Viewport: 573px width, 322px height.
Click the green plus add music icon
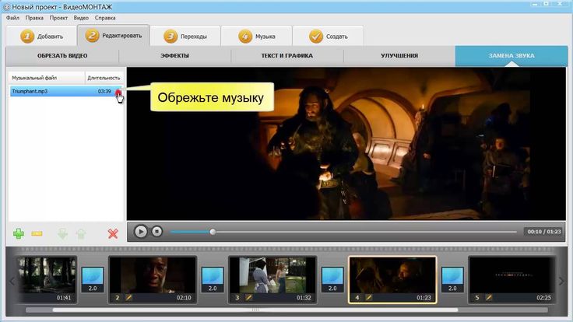click(19, 233)
